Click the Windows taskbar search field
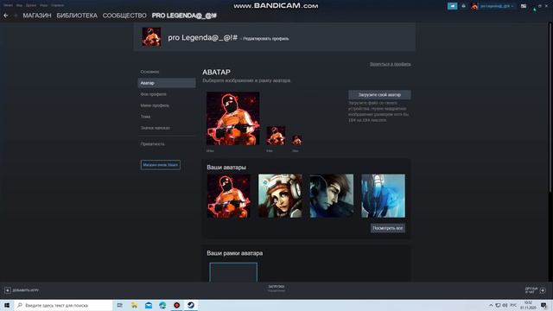Screen dimensions: 553x311 point(63,305)
